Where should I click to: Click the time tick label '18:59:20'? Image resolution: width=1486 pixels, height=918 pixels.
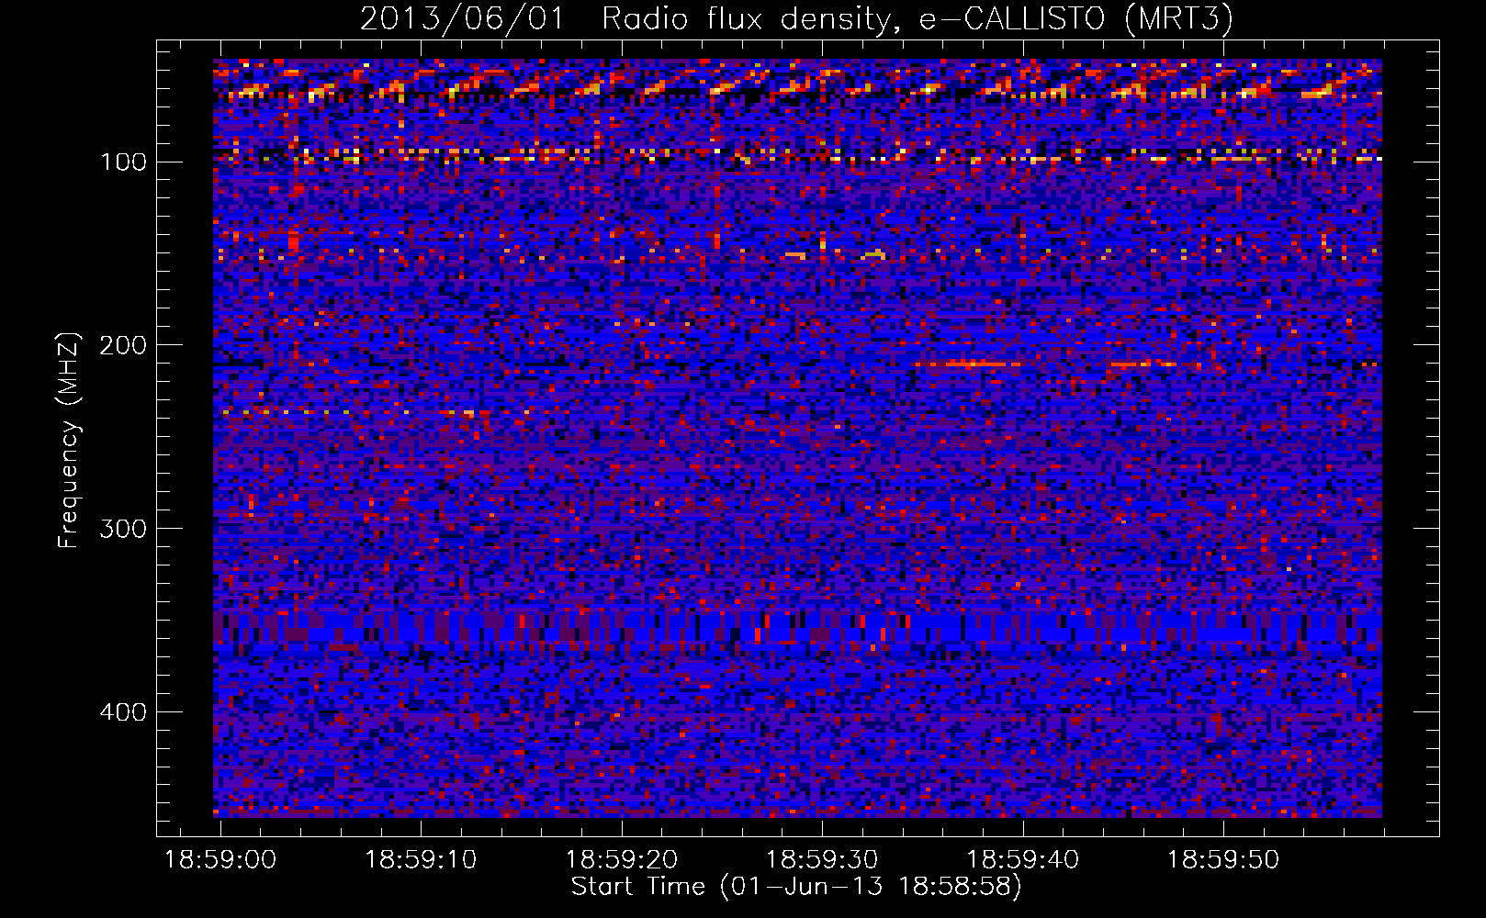622,860
